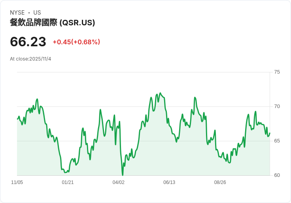Click the 60 y-axis label
Viewport: 291px width, 203px height.
[x=277, y=175]
